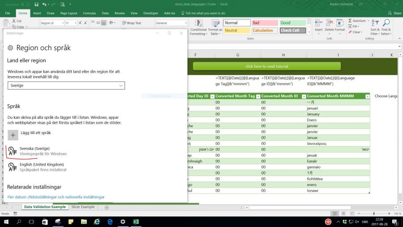The height and width of the screenshot is (227, 403).
Task: Open the font name Segoe UI dropdown
Action: [63, 23]
